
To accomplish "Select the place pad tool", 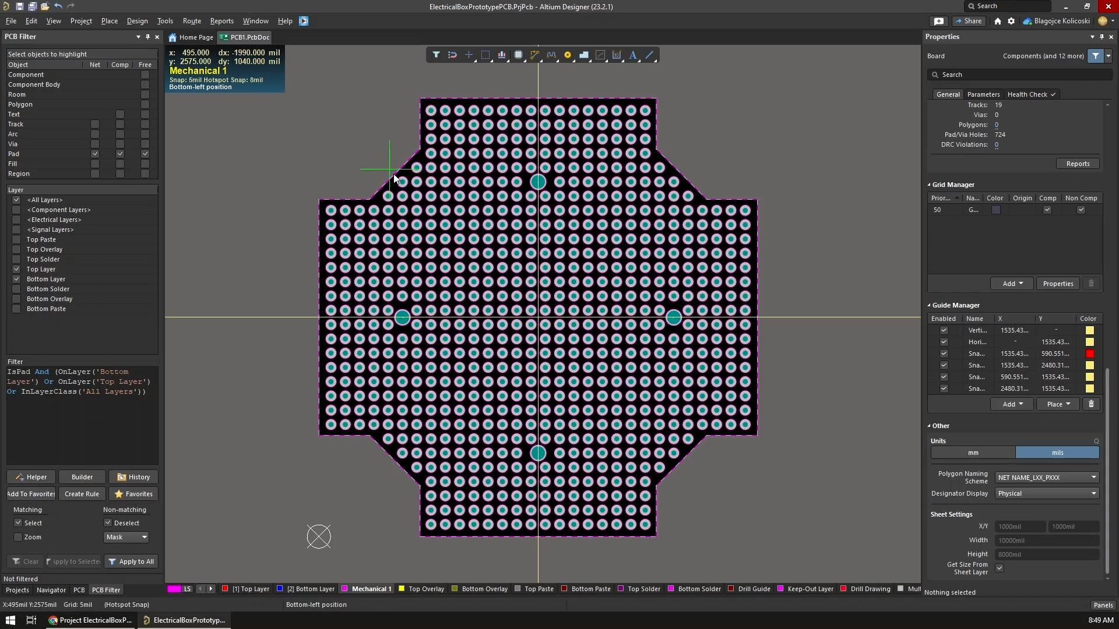I will (568, 55).
